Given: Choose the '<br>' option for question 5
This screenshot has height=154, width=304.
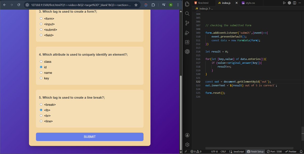Looking at the screenshot, I should 41,115.
